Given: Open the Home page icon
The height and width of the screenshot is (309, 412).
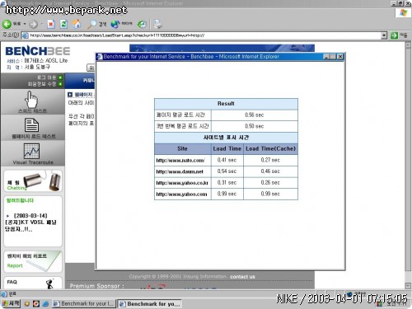Looking at the screenshot, I should [x=77, y=24].
